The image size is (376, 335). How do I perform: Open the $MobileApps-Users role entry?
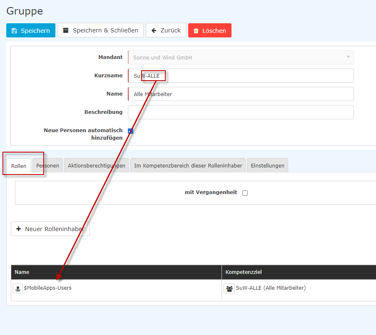click(48, 288)
